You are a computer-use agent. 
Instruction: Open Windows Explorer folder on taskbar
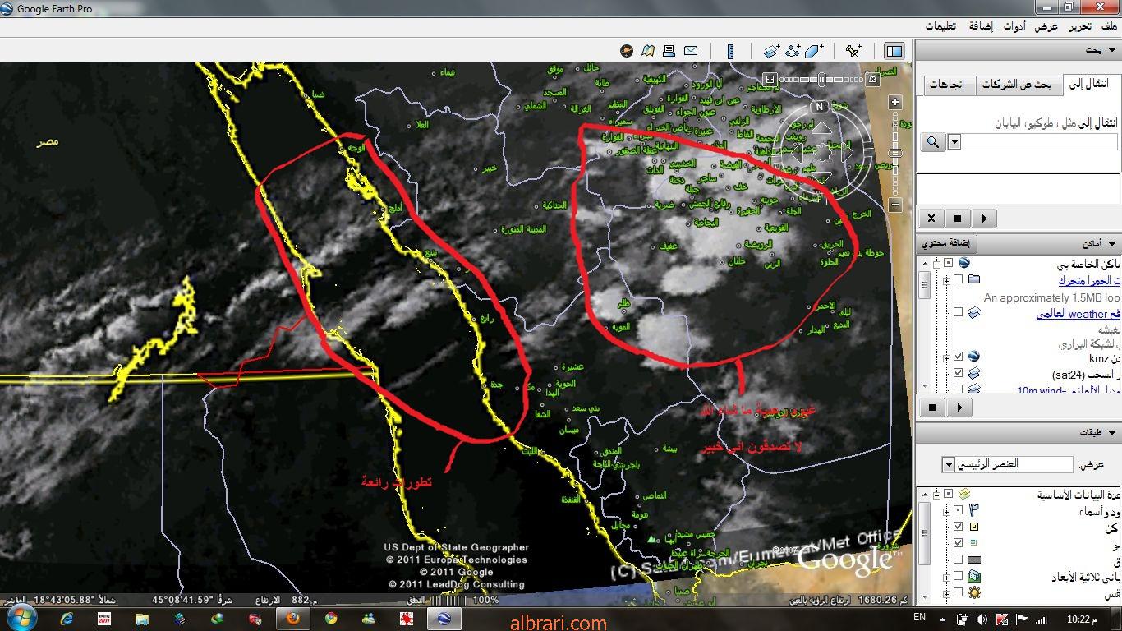142,618
